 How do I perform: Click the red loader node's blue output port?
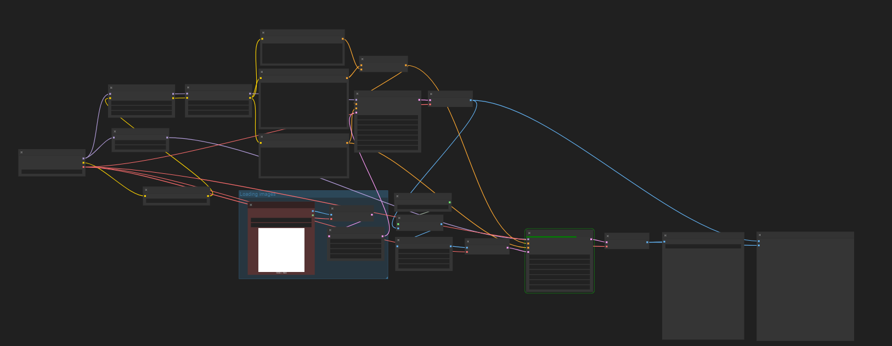click(313, 211)
